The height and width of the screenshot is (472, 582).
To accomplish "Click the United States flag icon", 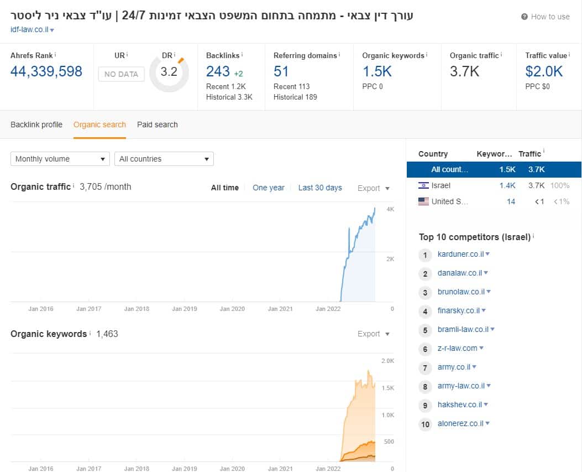I will (423, 201).
